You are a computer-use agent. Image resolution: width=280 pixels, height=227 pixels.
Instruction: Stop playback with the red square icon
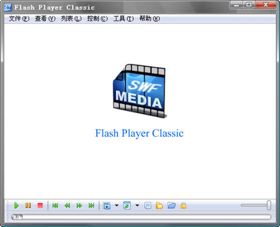[x=40, y=206]
